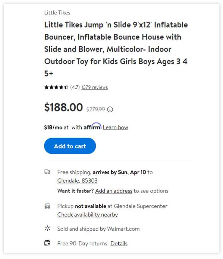The image size is (223, 259).
Task: Open the Little Tikes brand link
Action: (x=57, y=13)
